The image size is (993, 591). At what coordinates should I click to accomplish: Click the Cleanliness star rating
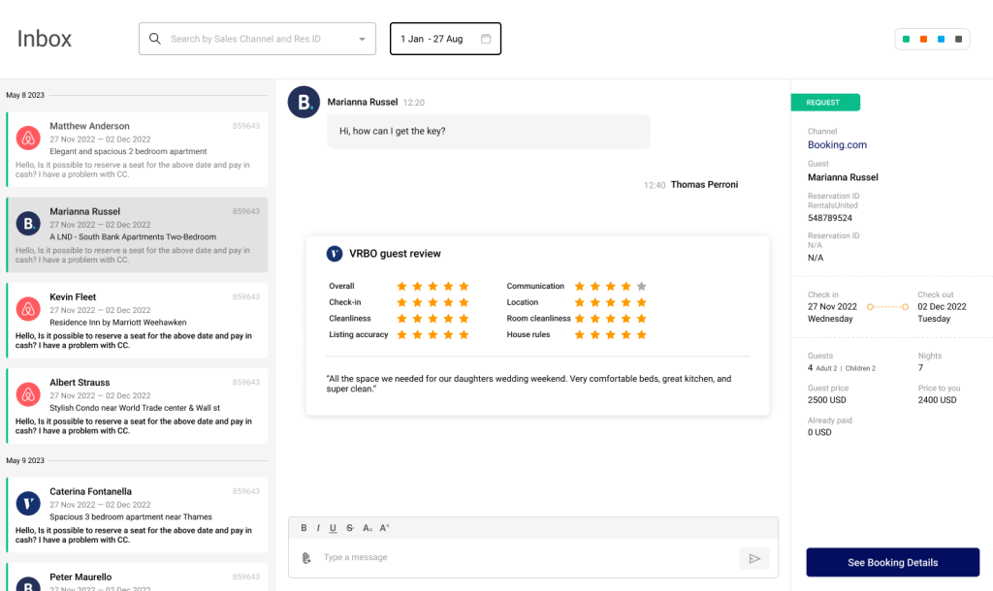tap(432, 319)
